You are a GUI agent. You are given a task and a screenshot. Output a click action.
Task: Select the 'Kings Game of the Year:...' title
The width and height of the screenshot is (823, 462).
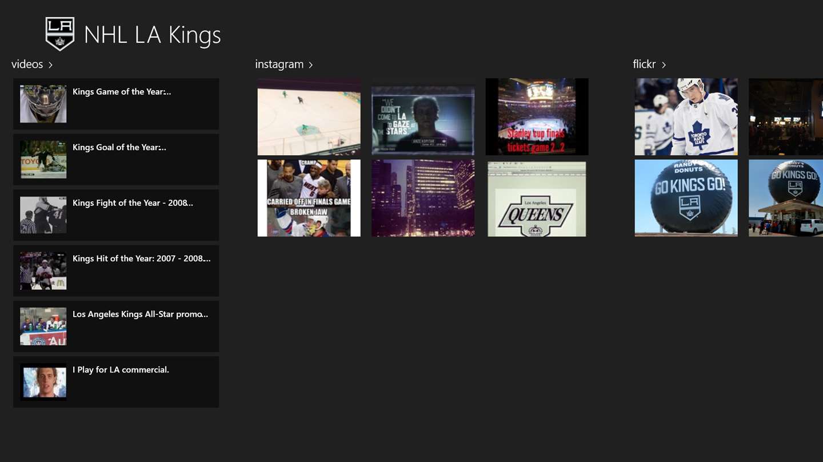tap(122, 91)
